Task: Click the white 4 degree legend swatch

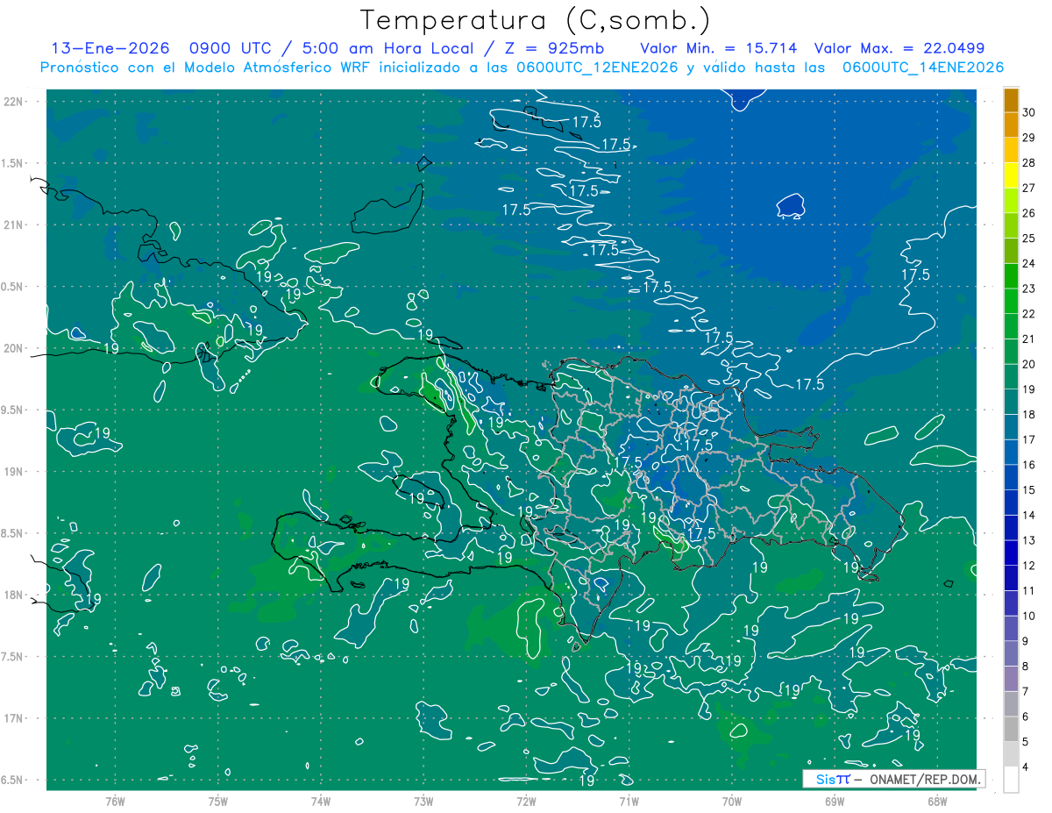Action: [x=1012, y=780]
